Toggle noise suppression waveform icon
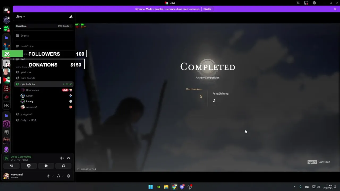This screenshot has width=340, height=191. [x=62, y=158]
